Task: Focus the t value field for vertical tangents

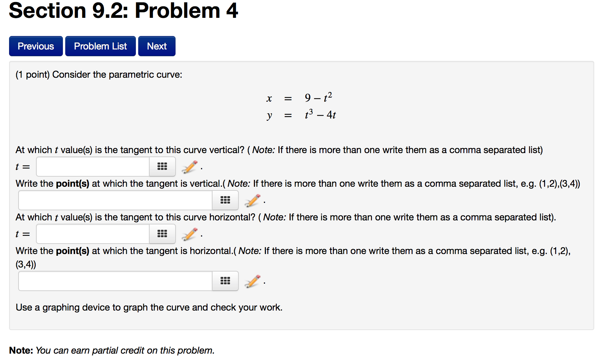Action: tap(92, 167)
